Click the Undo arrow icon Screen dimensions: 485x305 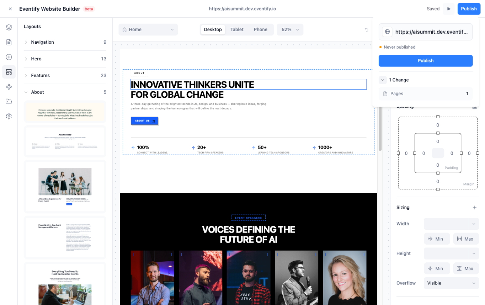coord(367,30)
